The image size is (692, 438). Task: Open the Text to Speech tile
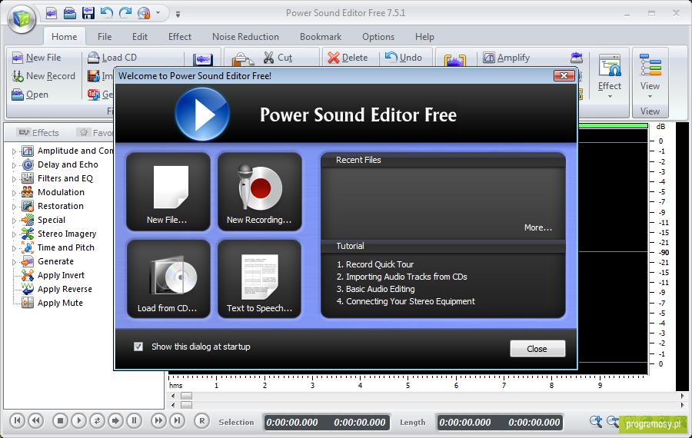point(260,279)
